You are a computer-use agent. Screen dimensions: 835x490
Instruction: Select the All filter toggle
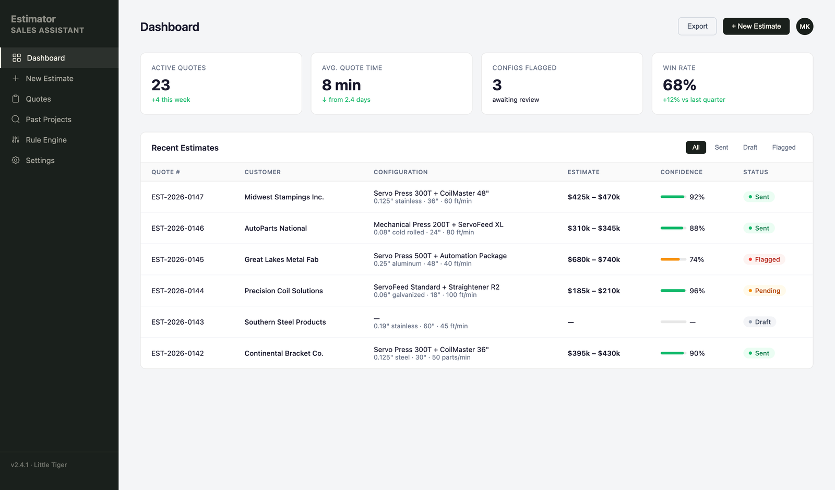tap(696, 147)
